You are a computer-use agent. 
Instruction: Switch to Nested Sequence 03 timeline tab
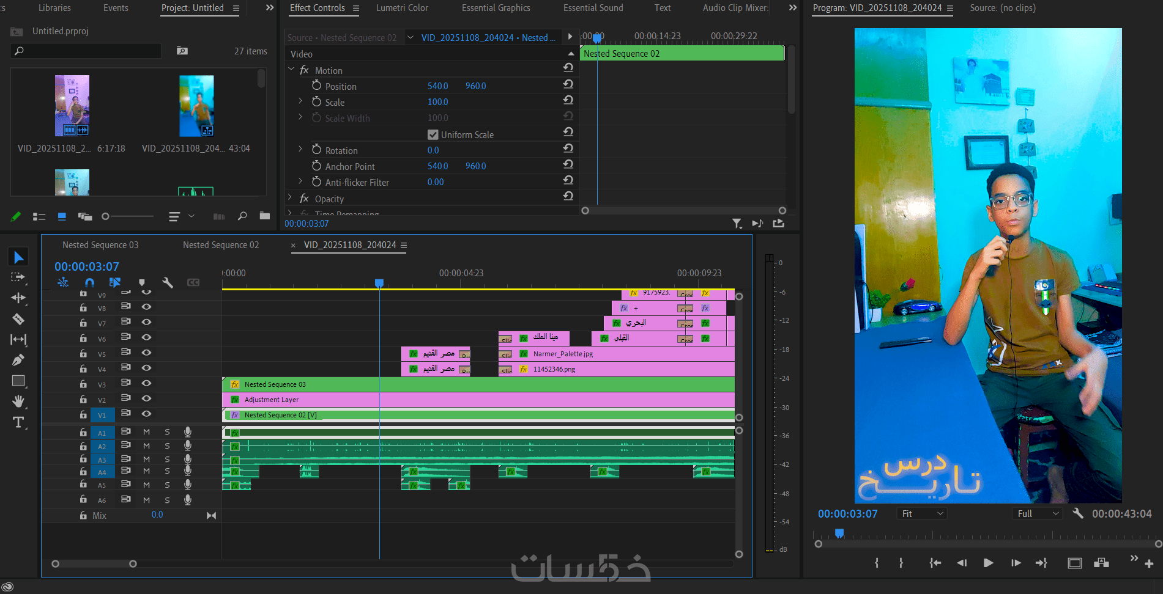tap(100, 245)
